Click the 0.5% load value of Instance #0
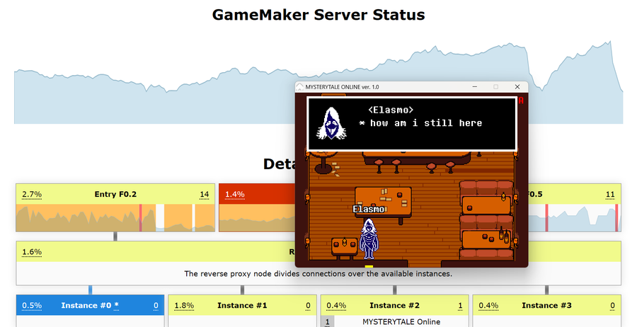The image size is (637, 327). 32,306
